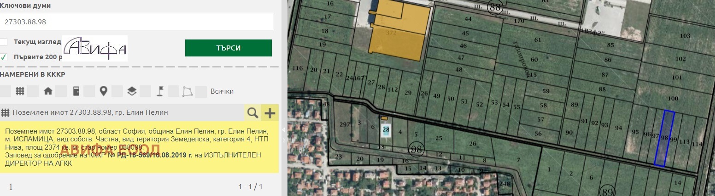This screenshot has height=196, width=715.
Task: Open result 'Поземлен имот 27303.88.98, гр. Елин Пелин'
Action: click(90, 112)
